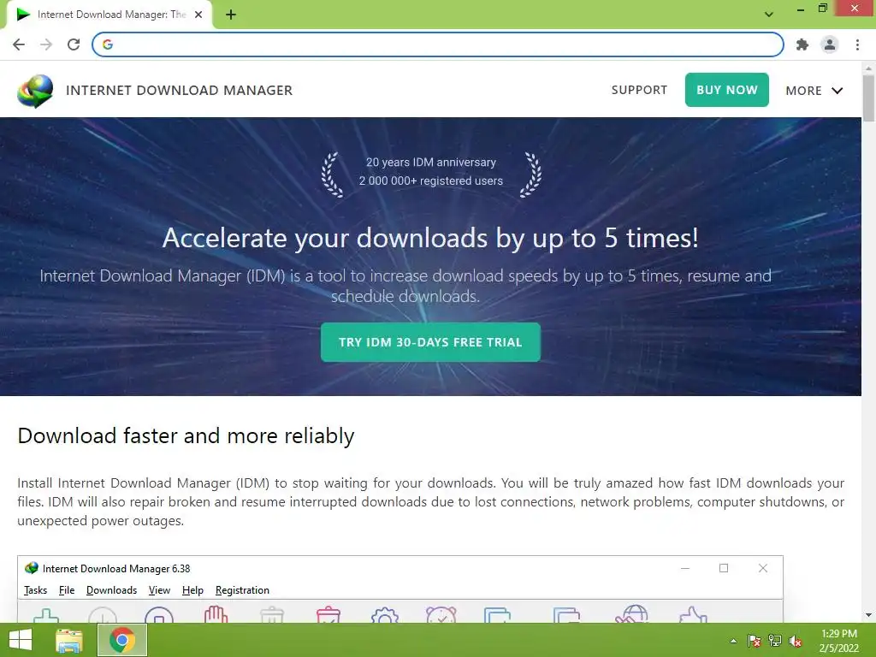Open the Downloads menu in the IDM screenshot
The width and height of the screenshot is (876, 657).
[x=111, y=590]
